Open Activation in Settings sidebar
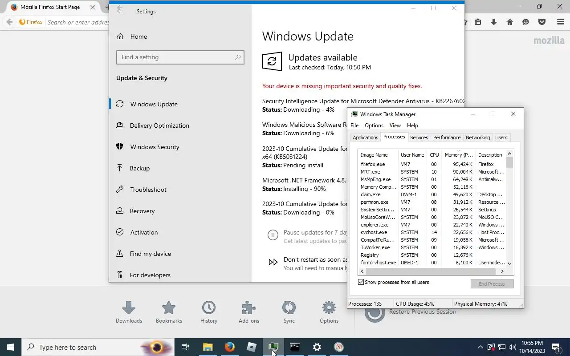 (x=144, y=232)
